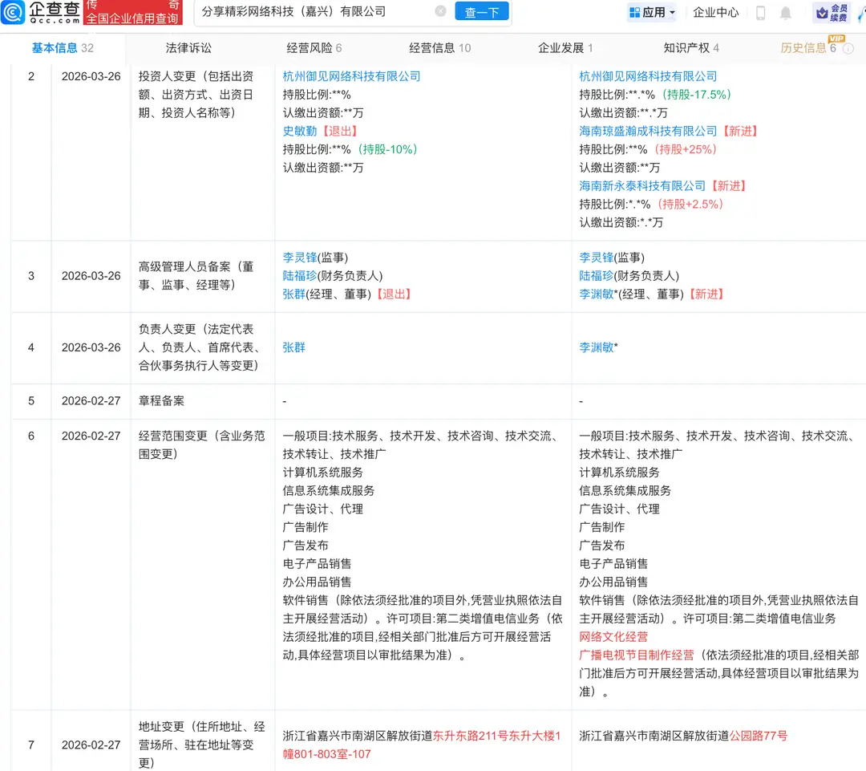Select the (持股-10%) green text
Viewport: 866px width, 771px height.
click(387, 149)
